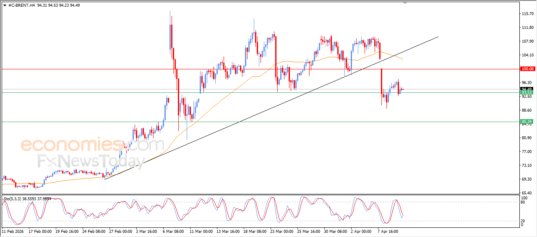Screen dimensions: 537x237
Task: Select the horizontal line at 85.34
Action: pos(260,122)
